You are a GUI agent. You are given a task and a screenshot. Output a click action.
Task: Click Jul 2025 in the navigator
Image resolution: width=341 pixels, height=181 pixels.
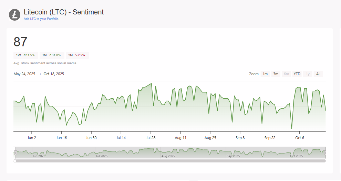coord(102,156)
